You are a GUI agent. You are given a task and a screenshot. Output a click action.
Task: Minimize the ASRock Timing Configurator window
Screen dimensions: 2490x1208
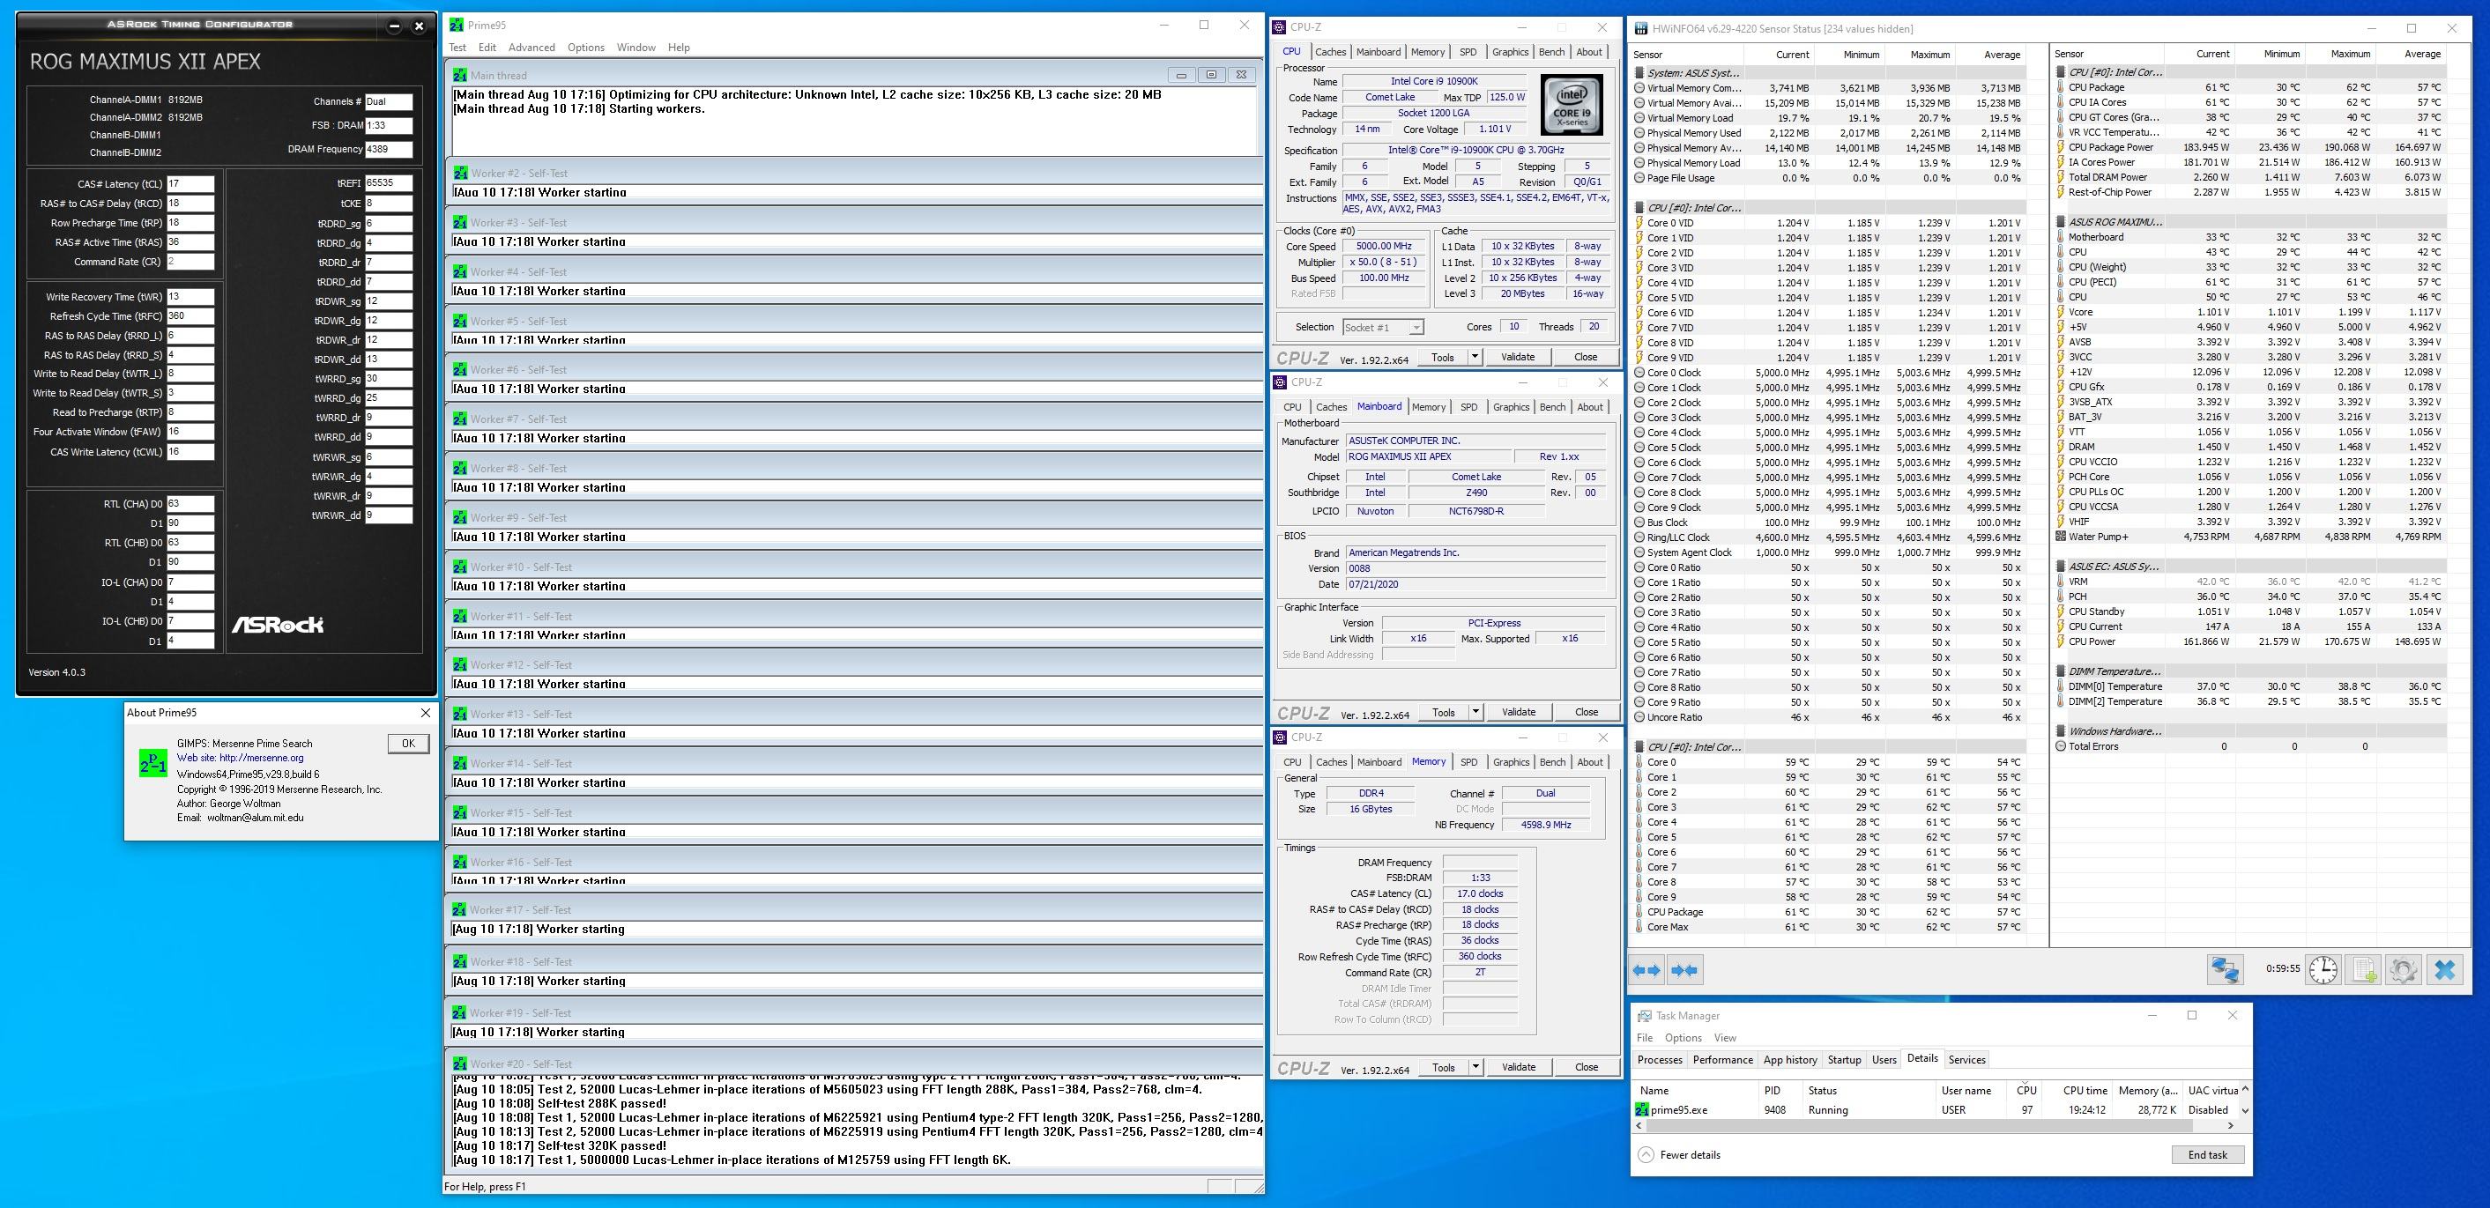(394, 26)
